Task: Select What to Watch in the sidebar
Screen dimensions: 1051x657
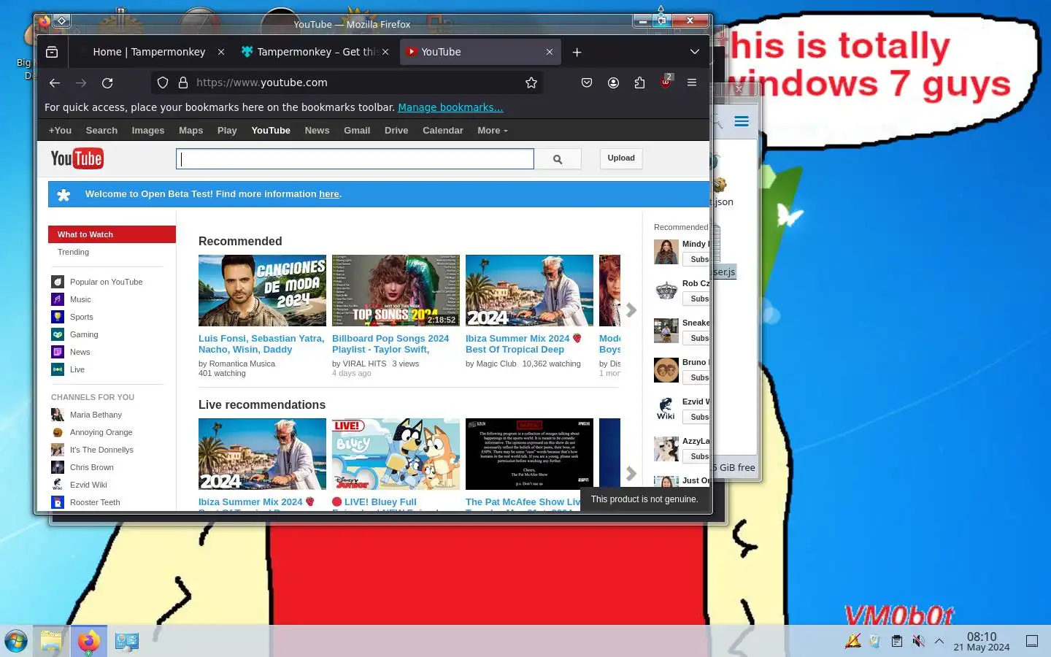Action: coord(112,234)
